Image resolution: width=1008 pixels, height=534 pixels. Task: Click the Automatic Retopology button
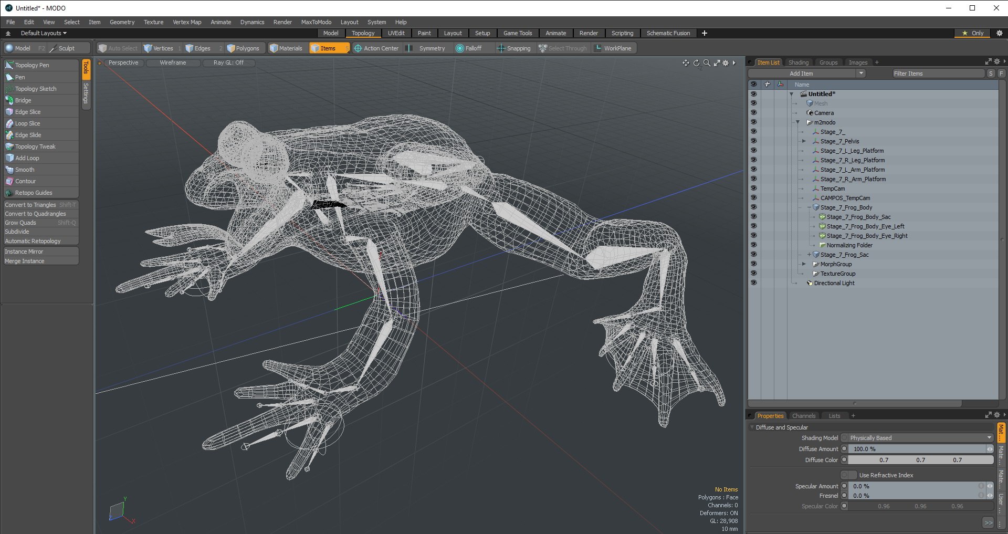tap(41, 241)
